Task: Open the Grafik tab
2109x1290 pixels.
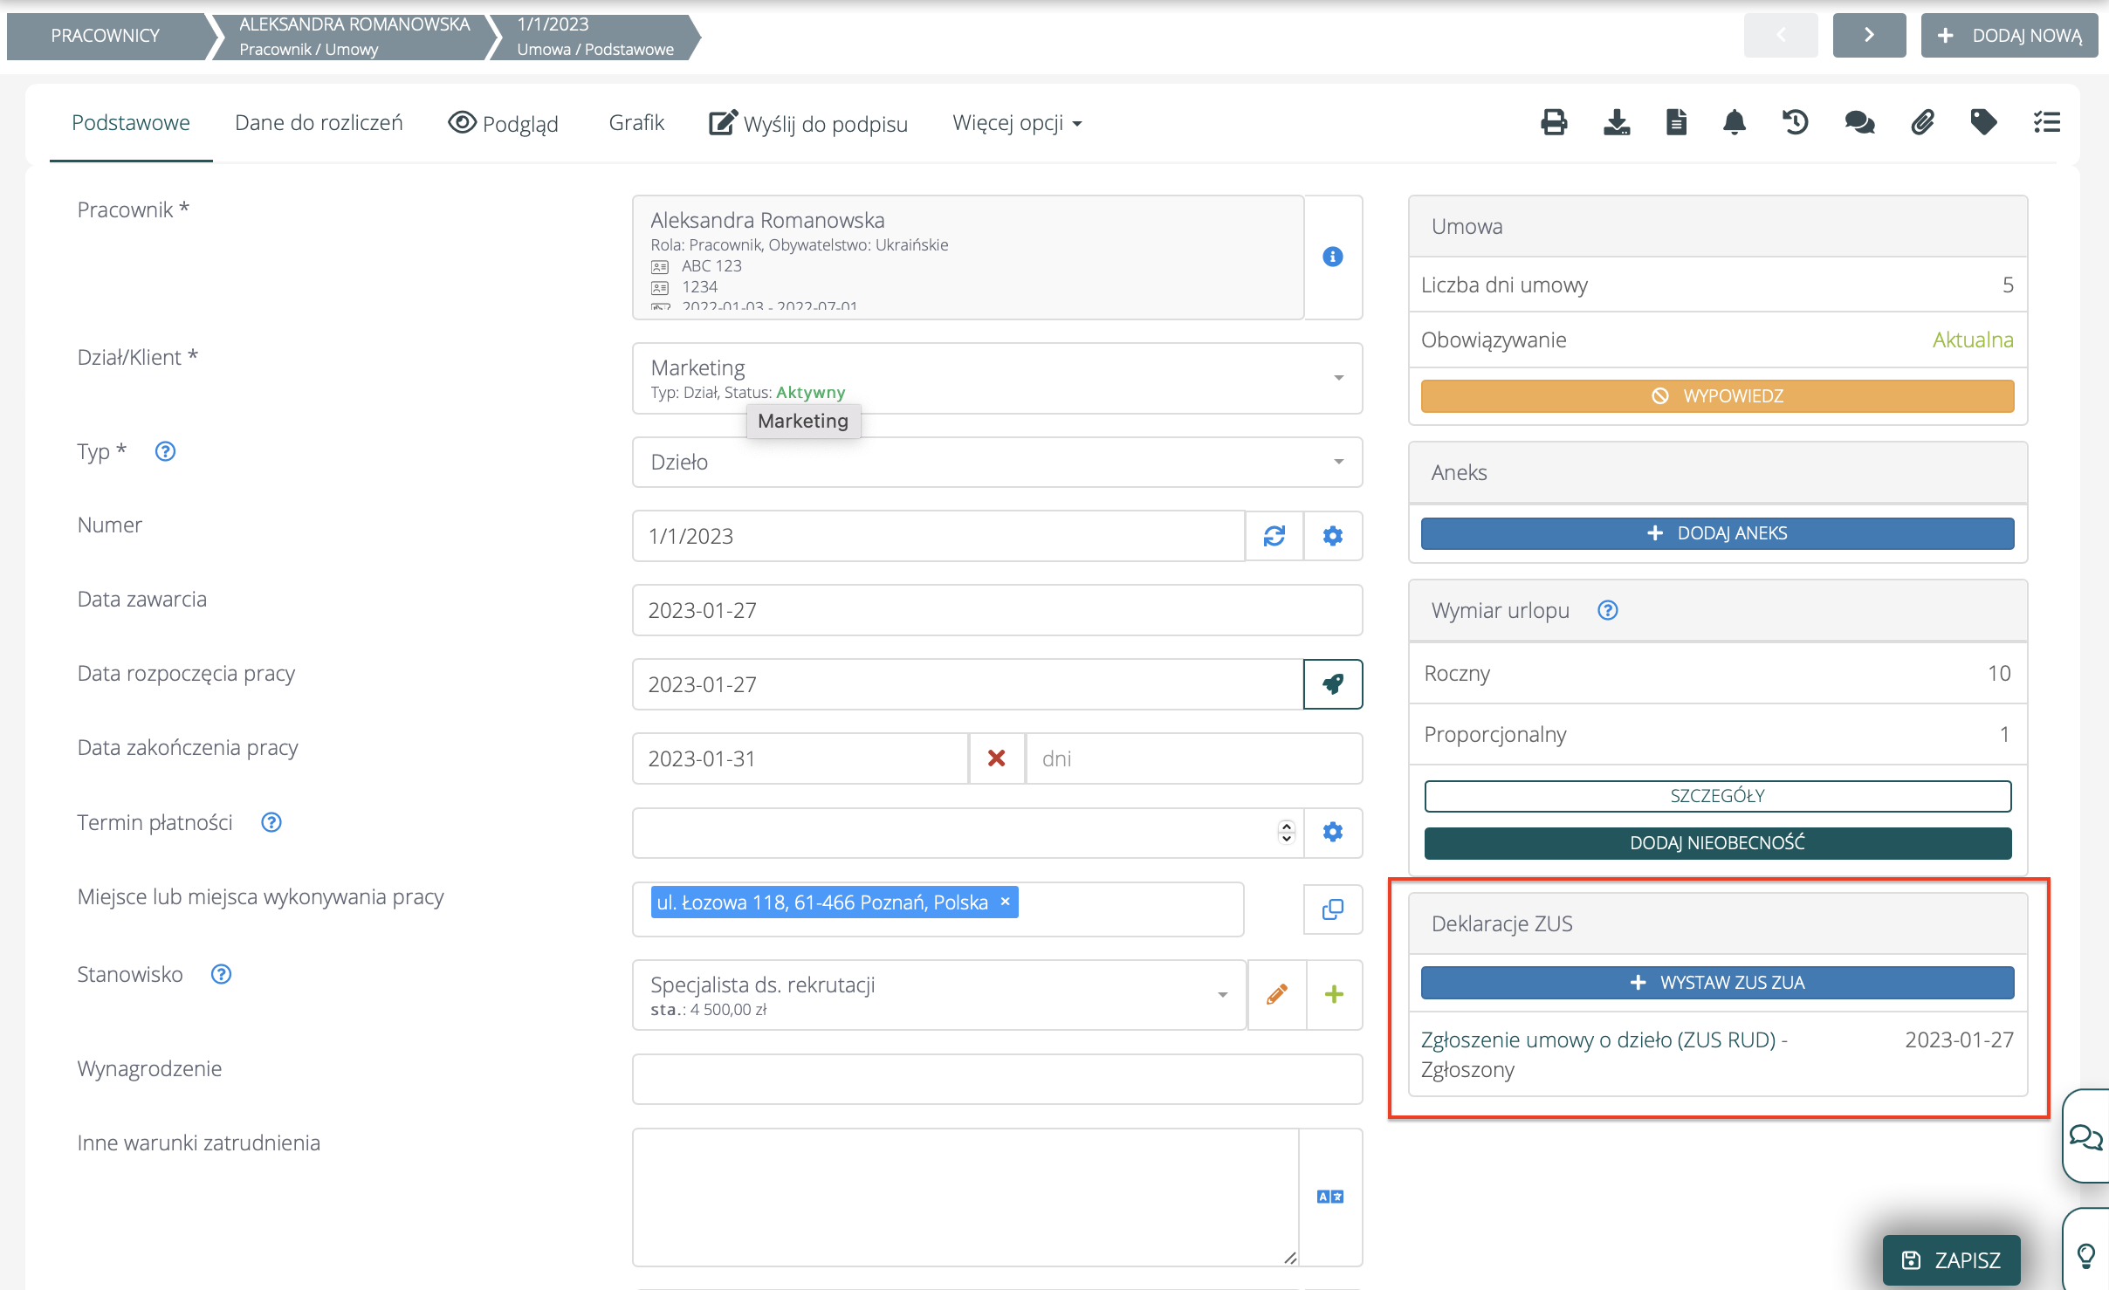Action: click(635, 123)
